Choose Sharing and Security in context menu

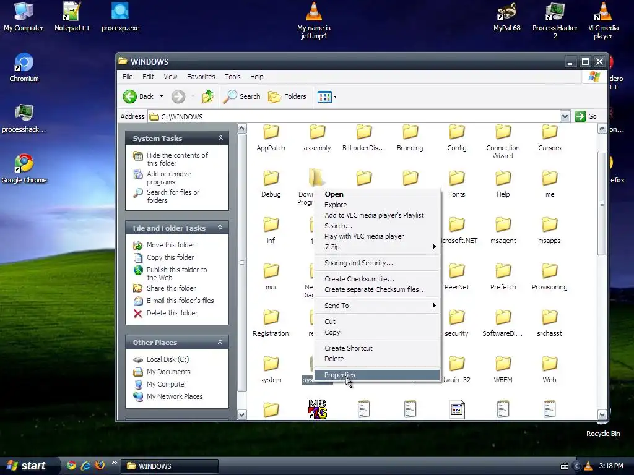(x=377, y=263)
